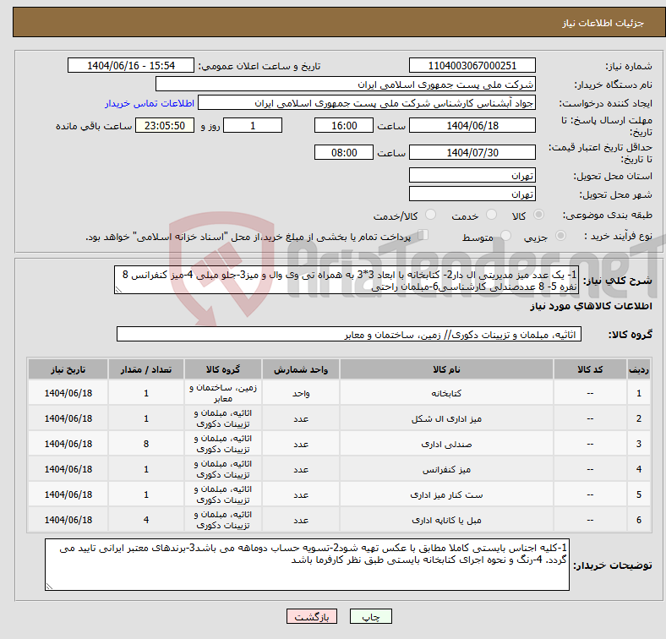Click the row number 6 cell
Screen dimensions: 666x639
coord(638,520)
